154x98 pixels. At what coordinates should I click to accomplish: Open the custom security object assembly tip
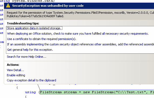(81, 44)
